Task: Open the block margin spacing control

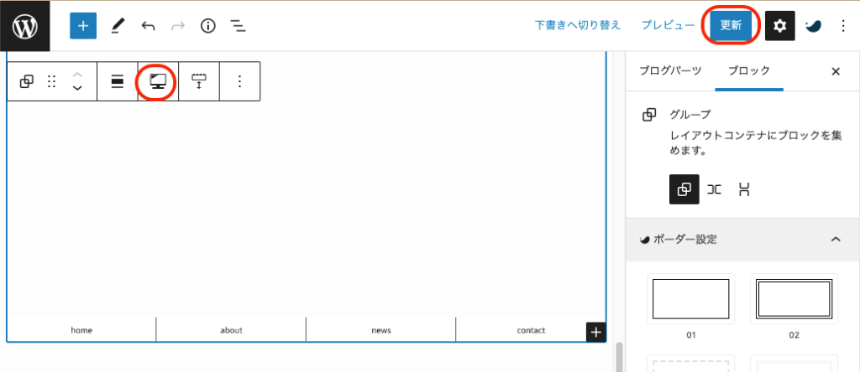Action: click(198, 81)
